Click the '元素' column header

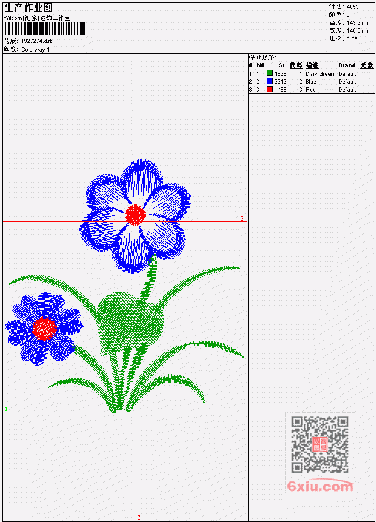(x=367, y=65)
